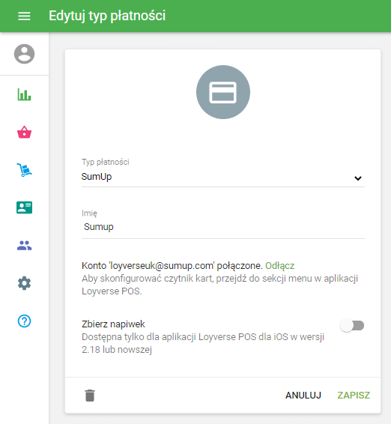Open the hamburger navigation menu
The width and height of the screenshot is (391, 424).
(24, 16)
